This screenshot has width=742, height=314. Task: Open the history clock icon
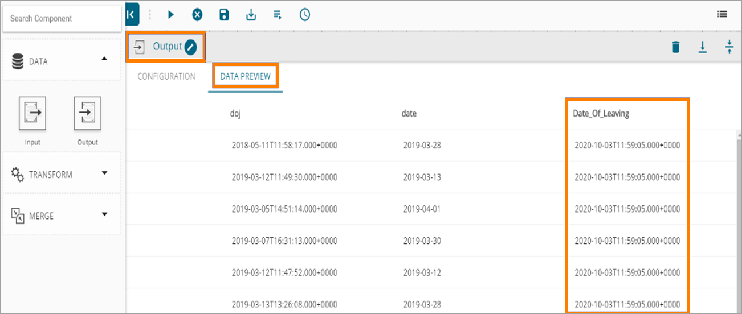(x=305, y=15)
